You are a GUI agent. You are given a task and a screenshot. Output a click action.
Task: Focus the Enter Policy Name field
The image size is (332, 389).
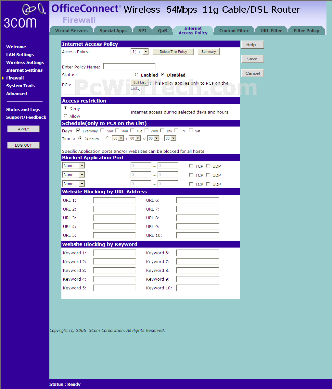pos(129,67)
